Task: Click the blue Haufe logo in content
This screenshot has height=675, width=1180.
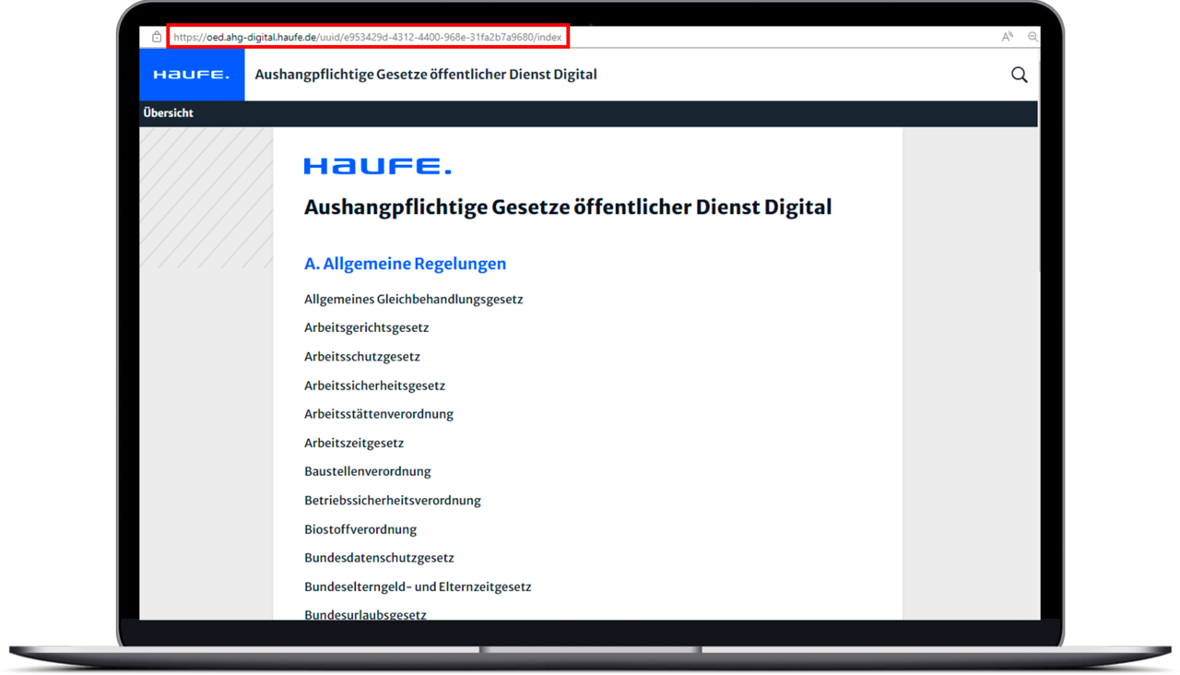Action: [378, 166]
